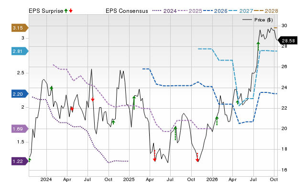Select the 2026 consensus legend entry
The height and width of the screenshot is (182, 306).
[215, 11]
